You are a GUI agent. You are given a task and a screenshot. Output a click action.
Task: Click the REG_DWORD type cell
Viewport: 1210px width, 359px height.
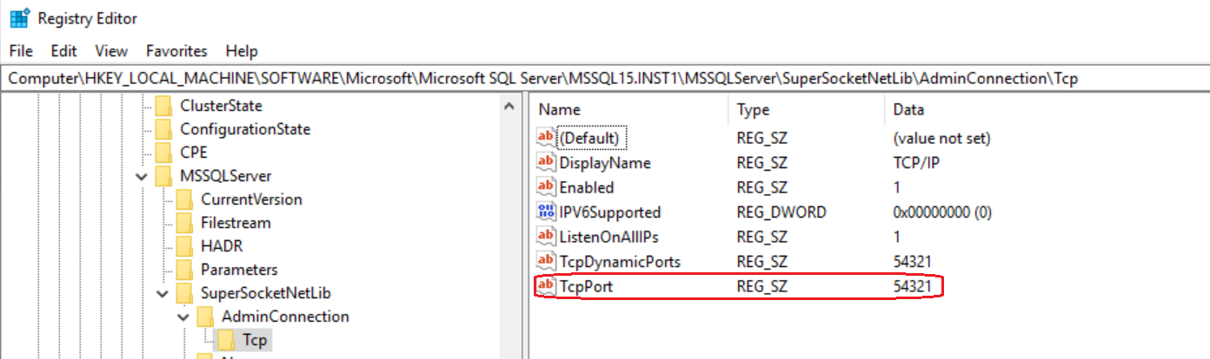coord(781,212)
